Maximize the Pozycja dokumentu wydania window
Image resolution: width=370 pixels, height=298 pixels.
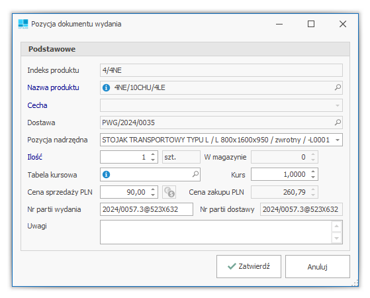(311, 24)
